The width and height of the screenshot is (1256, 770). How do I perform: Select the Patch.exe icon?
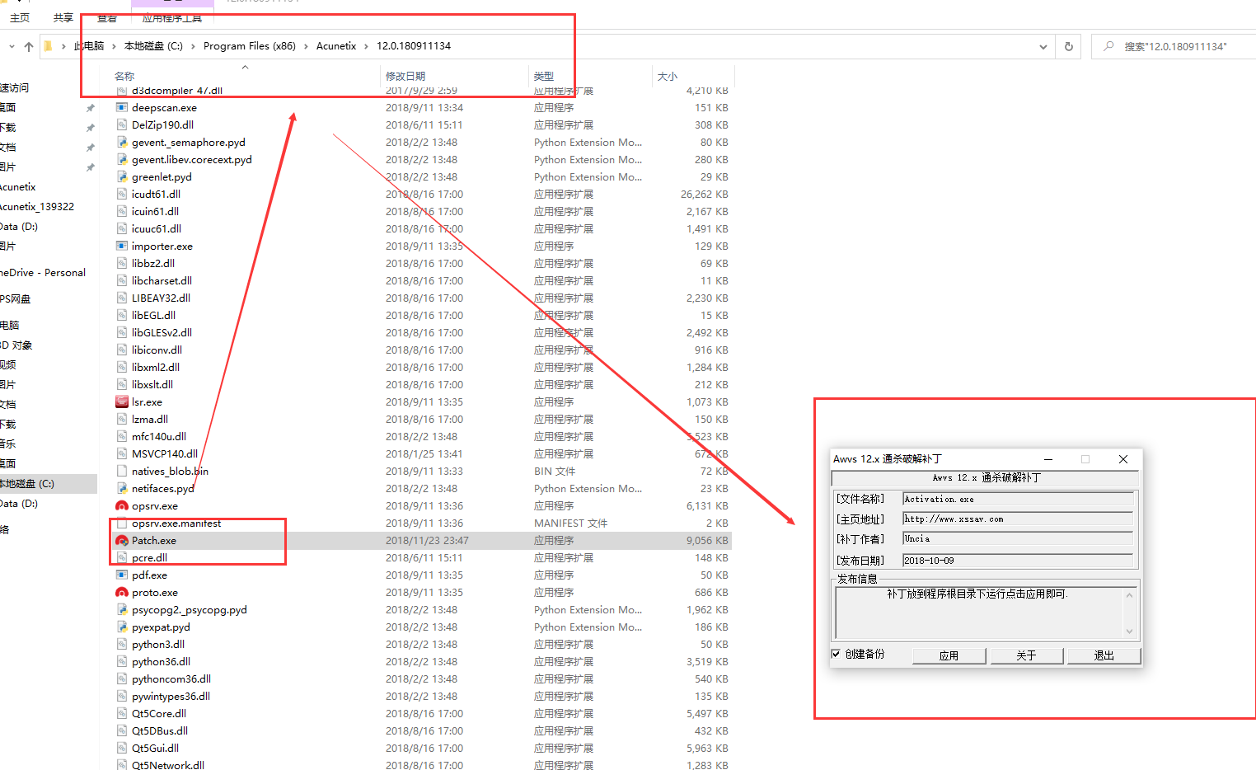pyautogui.click(x=122, y=541)
